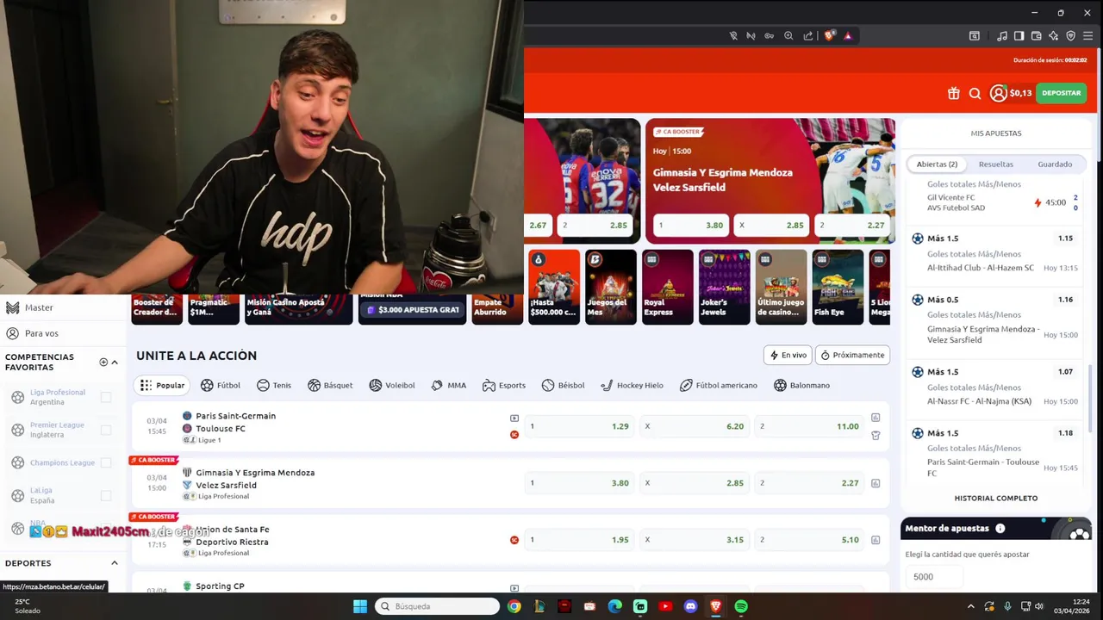The height and width of the screenshot is (620, 1103).
Task: Click the Mentor de apuestas info icon
Action: tap(1000, 528)
